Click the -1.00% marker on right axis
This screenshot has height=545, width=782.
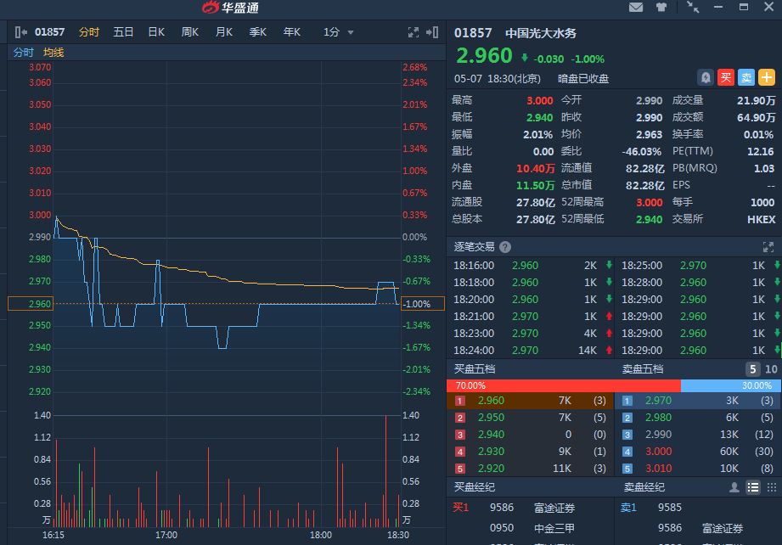pos(423,304)
